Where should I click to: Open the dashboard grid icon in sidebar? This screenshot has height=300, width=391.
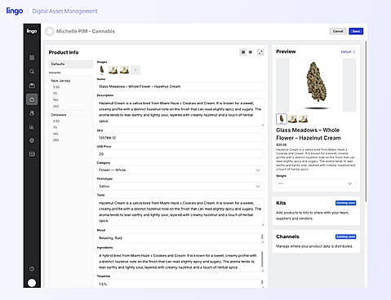tap(32, 58)
